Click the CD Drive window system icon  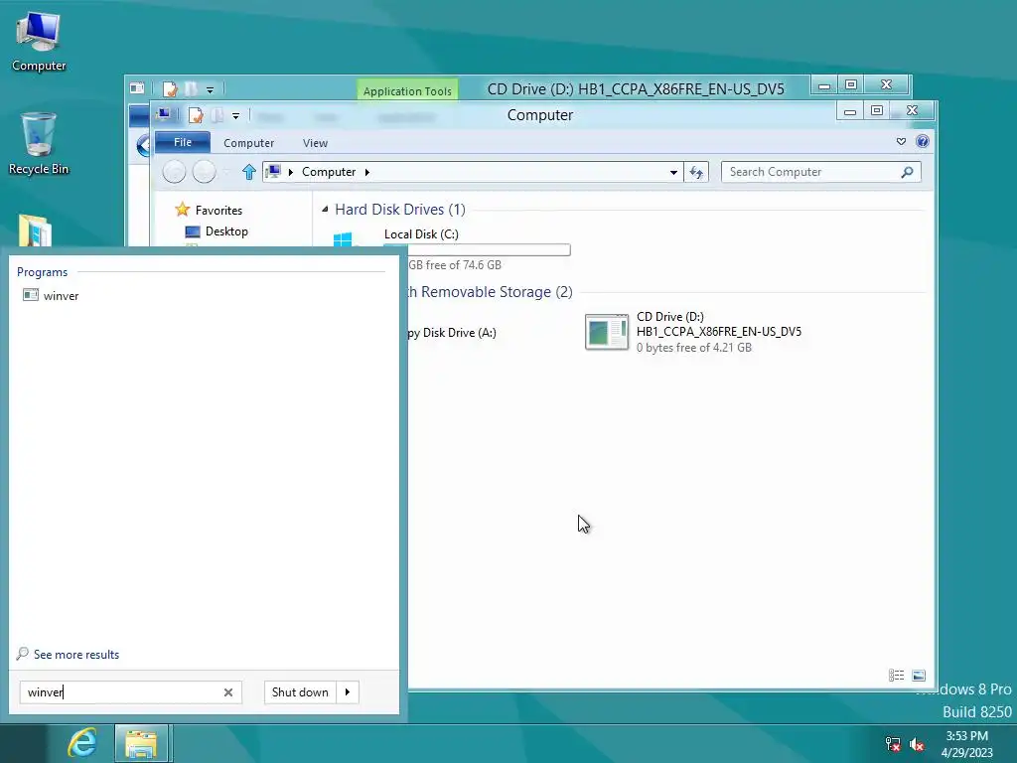pyautogui.click(x=137, y=88)
